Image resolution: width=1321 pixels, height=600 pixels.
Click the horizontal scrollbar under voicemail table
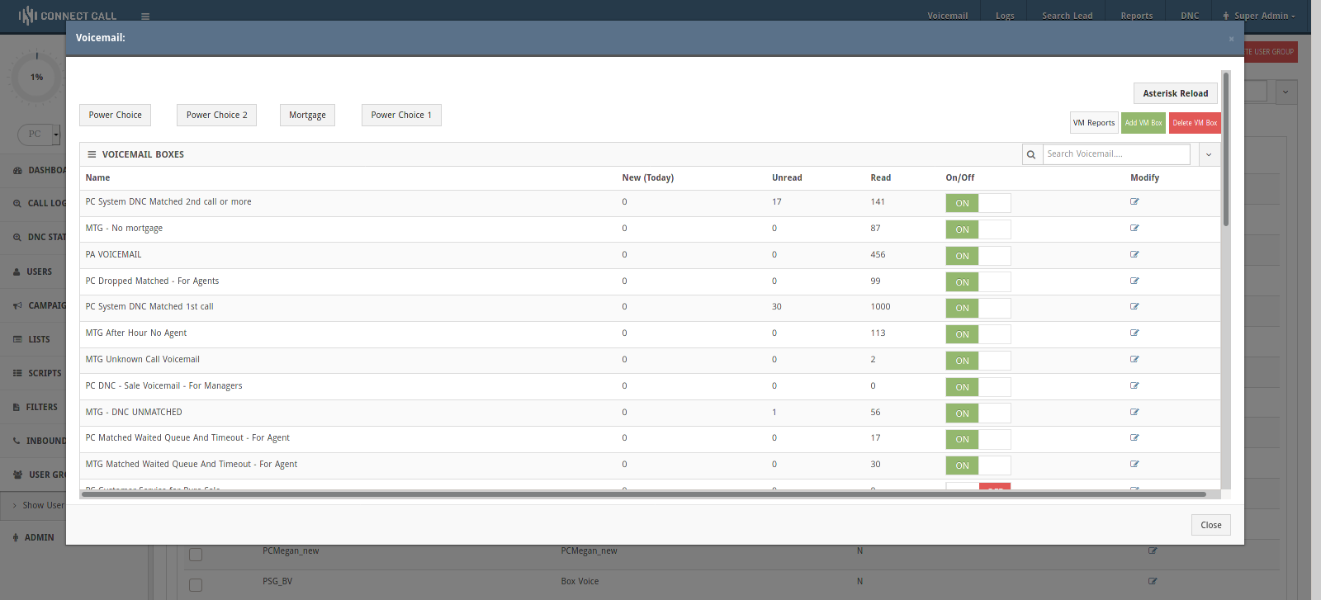(x=644, y=494)
